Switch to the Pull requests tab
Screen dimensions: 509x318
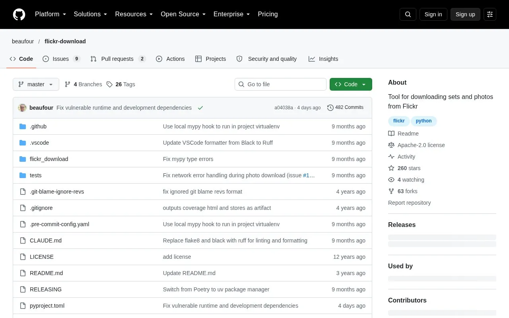[x=118, y=59]
